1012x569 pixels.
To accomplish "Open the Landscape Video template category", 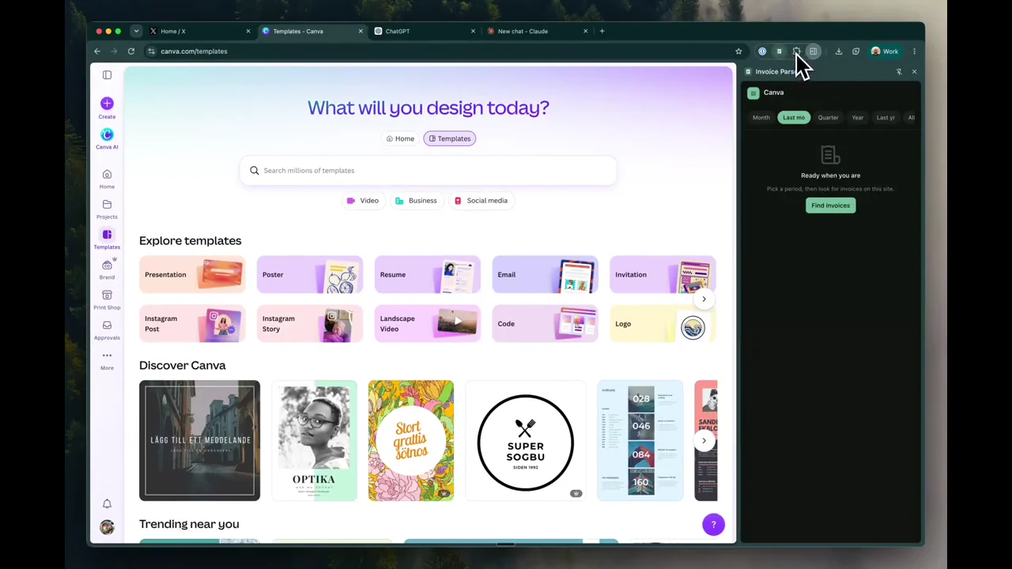I will point(427,324).
